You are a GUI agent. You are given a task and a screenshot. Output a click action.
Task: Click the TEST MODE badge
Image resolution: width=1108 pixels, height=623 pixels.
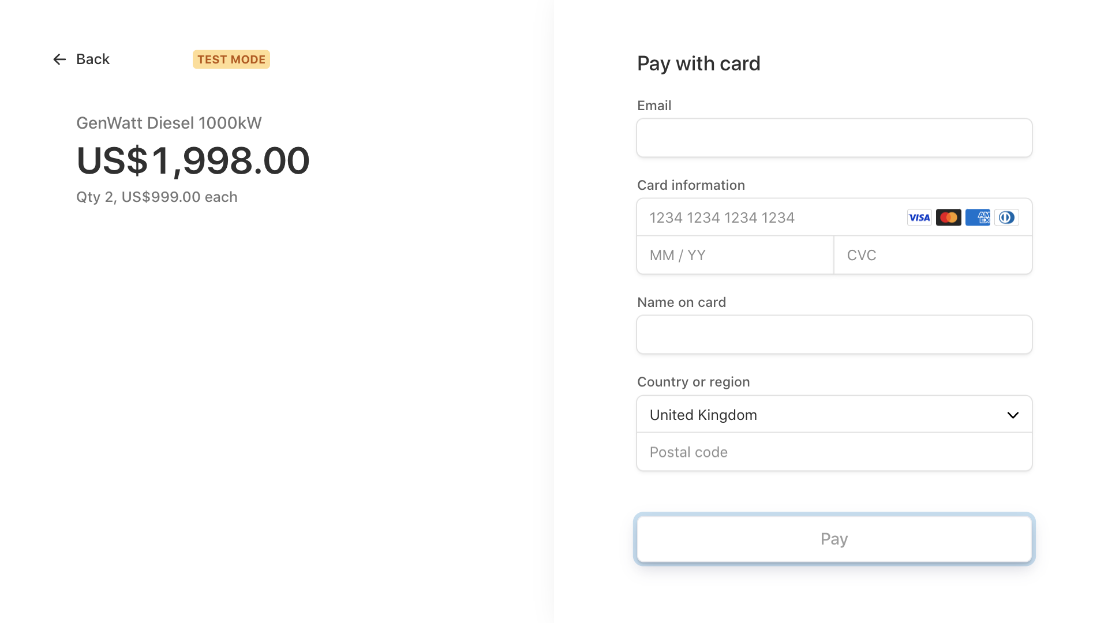tap(231, 59)
